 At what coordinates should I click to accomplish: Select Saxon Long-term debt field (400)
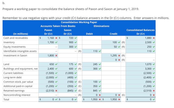(68, 78)
